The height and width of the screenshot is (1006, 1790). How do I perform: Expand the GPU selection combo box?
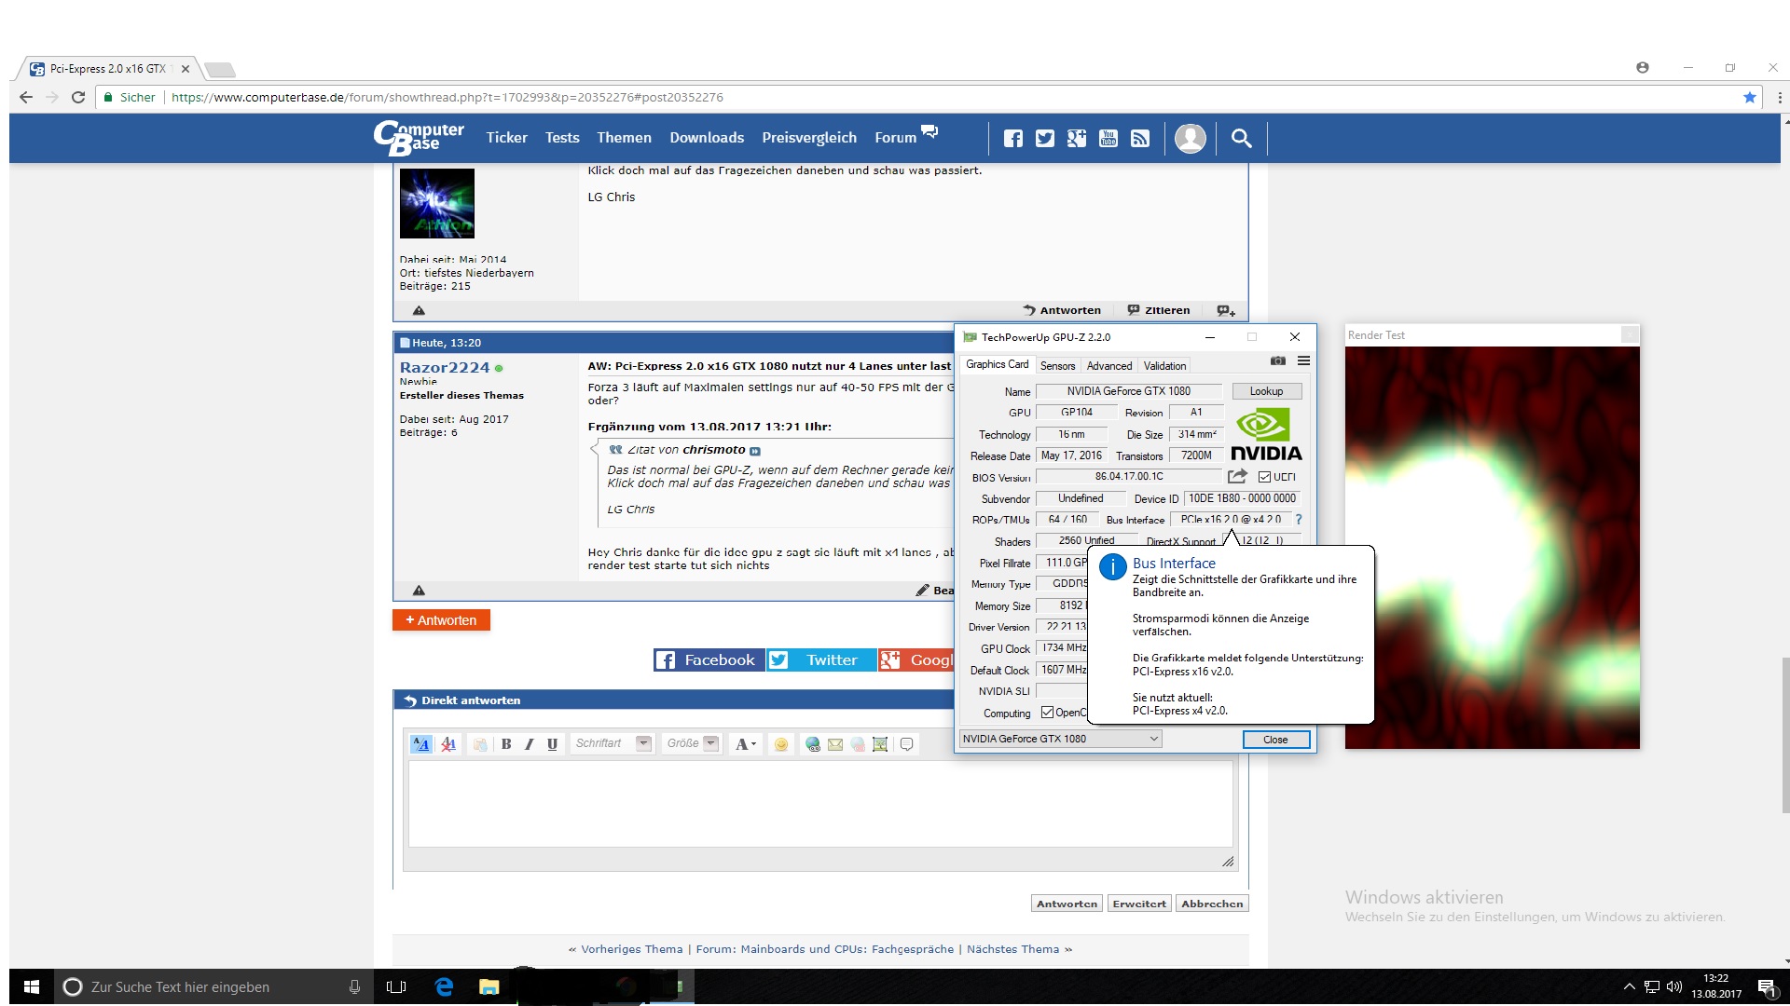click(1153, 739)
